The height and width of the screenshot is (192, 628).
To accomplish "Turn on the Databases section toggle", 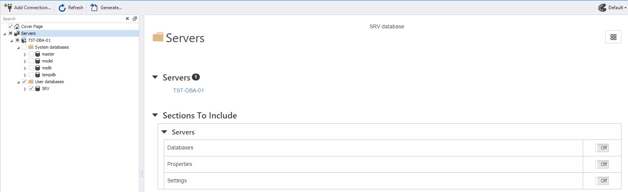I will click(602, 148).
